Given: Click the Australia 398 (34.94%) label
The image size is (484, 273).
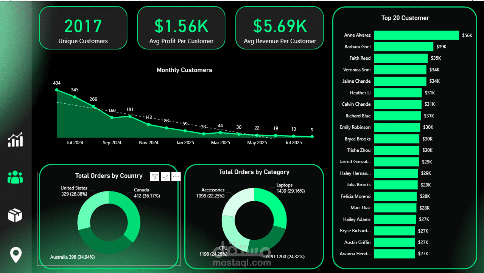Looking at the screenshot, I should (x=73, y=257).
